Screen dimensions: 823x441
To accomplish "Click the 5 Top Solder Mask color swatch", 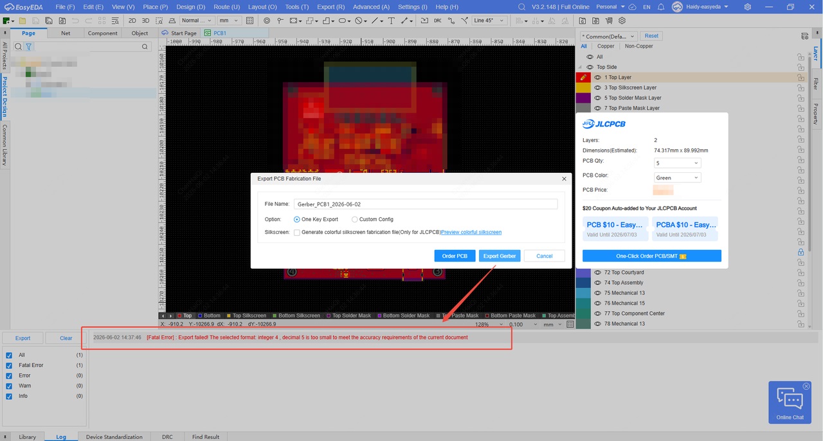I will pos(583,98).
